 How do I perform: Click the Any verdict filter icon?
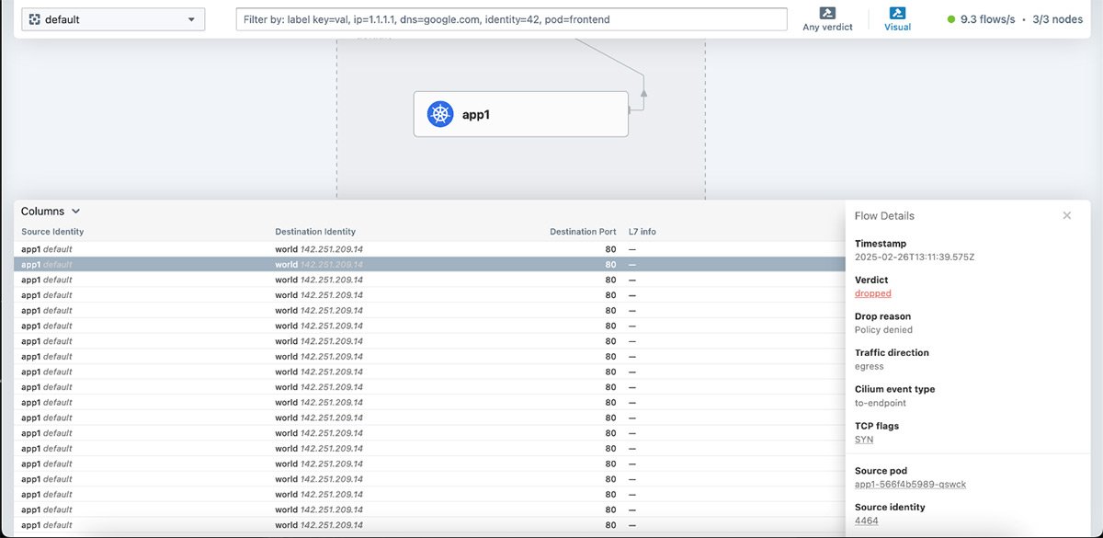click(827, 13)
